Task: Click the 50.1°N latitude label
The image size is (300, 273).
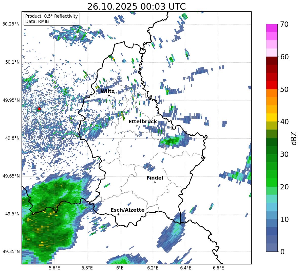Action: tap(12, 62)
